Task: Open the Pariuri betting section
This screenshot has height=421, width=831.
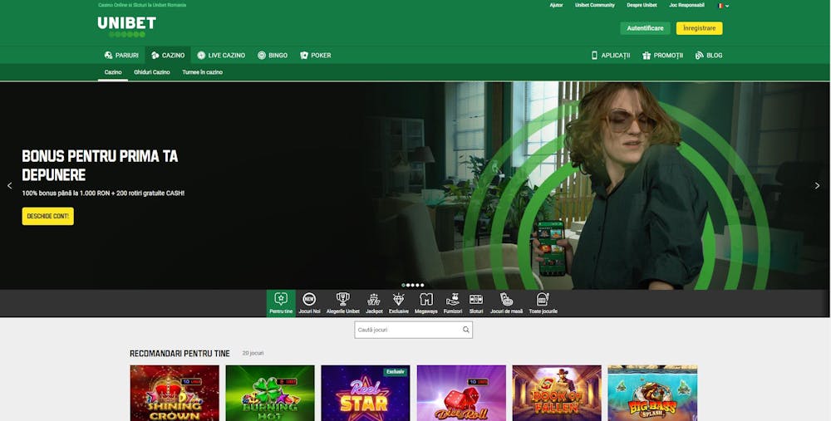Action: tap(121, 55)
